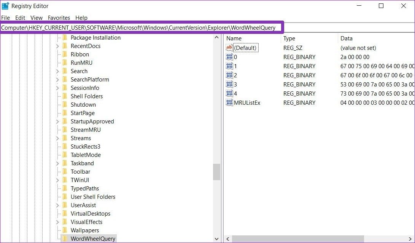Screen dimensions: 415x243
Task: Select the (Default) string value icon
Action: (229, 48)
